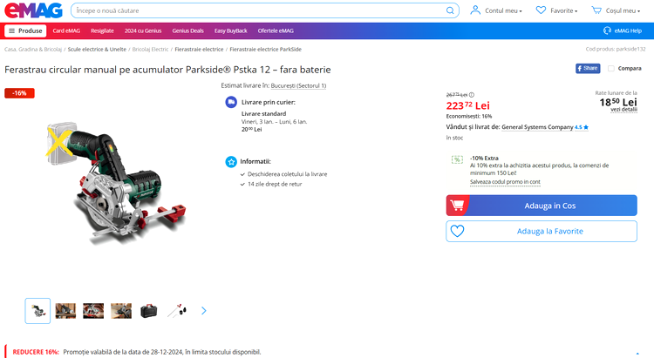The image size is (654, 358).
Task: Open the Produse hamburger menu
Action: point(25,30)
